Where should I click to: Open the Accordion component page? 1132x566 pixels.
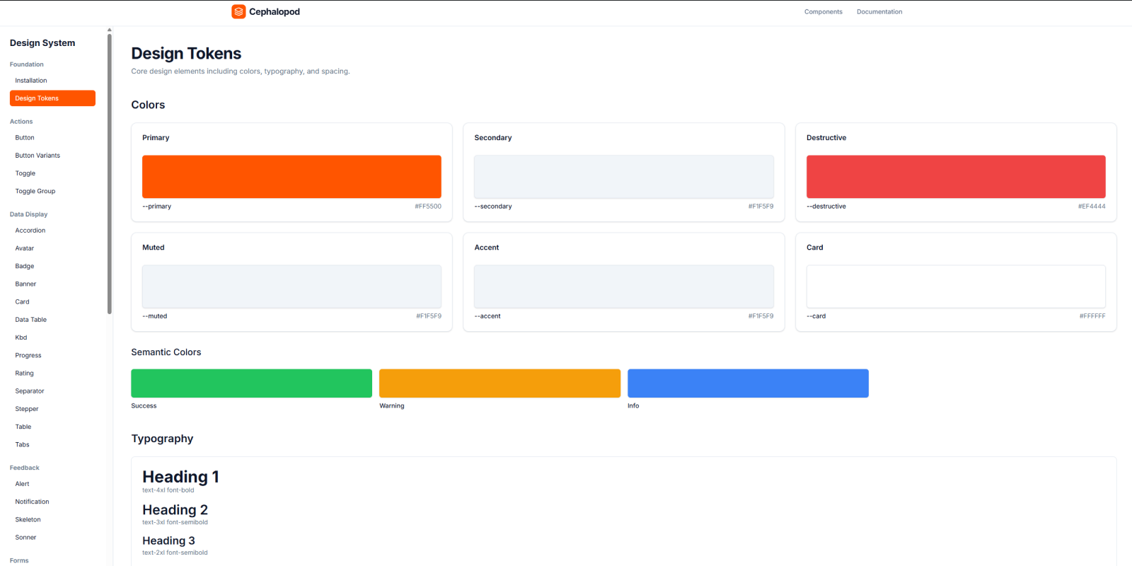click(52, 231)
